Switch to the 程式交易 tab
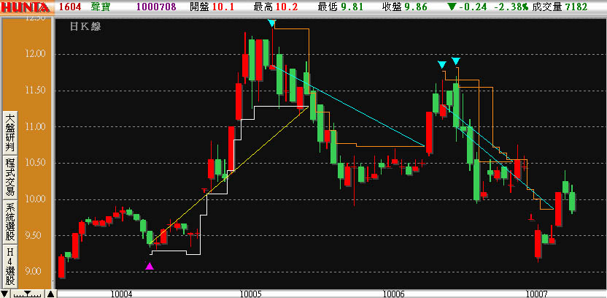The height and width of the screenshot is (298, 607). (9, 175)
